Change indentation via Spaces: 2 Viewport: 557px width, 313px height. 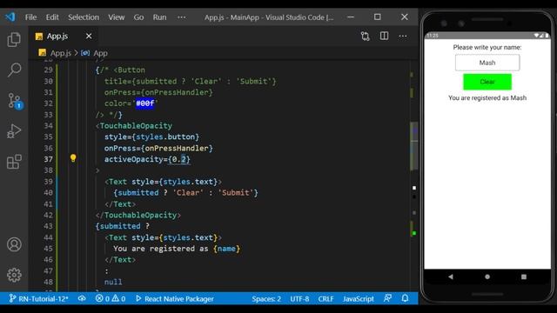tap(266, 299)
